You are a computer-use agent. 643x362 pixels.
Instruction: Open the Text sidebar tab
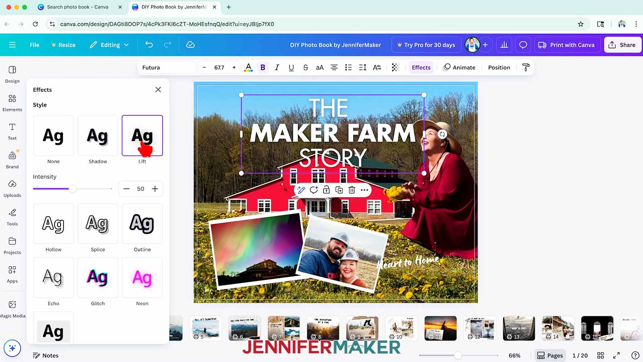(x=12, y=132)
